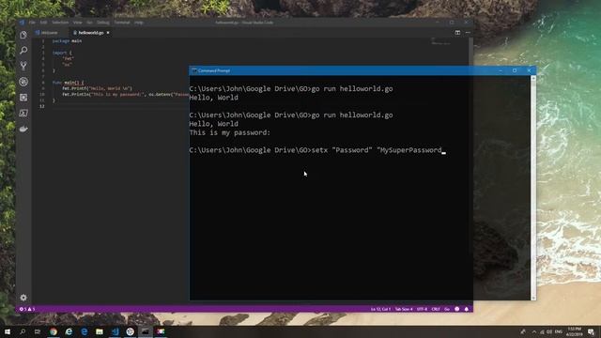Screen dimensions: 601x338
Task: Click the first "go run helloworld.go" line
Action: [291, 89]
